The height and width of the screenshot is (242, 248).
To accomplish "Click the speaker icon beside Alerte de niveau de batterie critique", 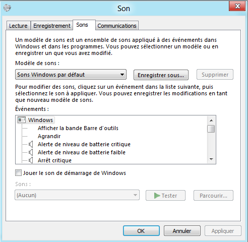I will [31, 144].
